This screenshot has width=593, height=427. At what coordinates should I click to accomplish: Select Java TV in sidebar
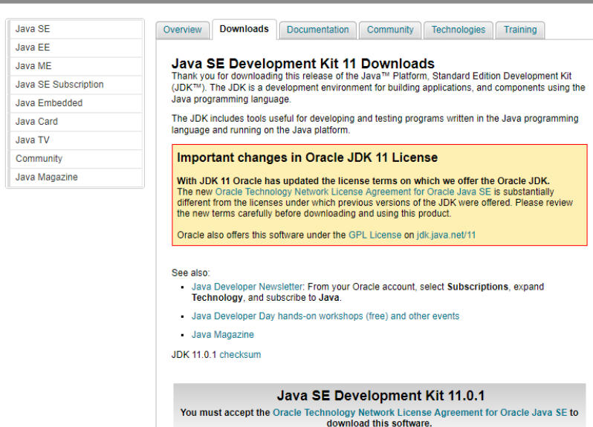tap(33, 140)
